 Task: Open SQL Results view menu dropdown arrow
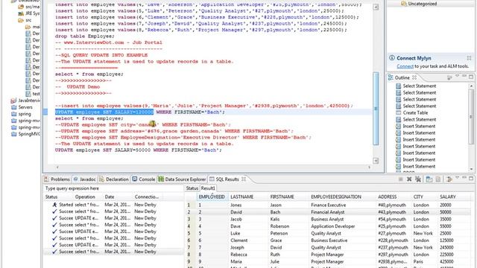[457, 178]
